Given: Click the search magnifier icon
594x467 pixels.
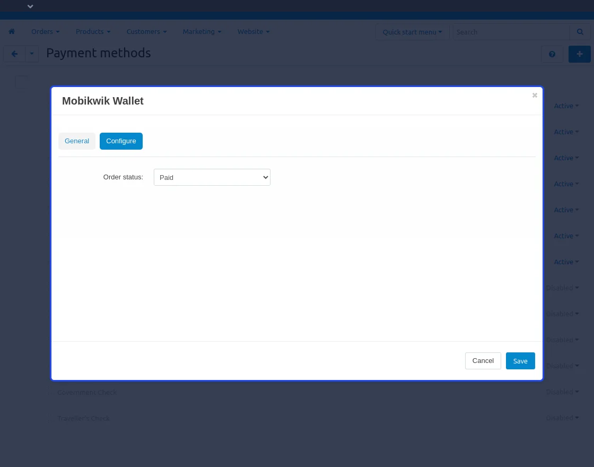Looking at the screenshot, I should (580, 32).
